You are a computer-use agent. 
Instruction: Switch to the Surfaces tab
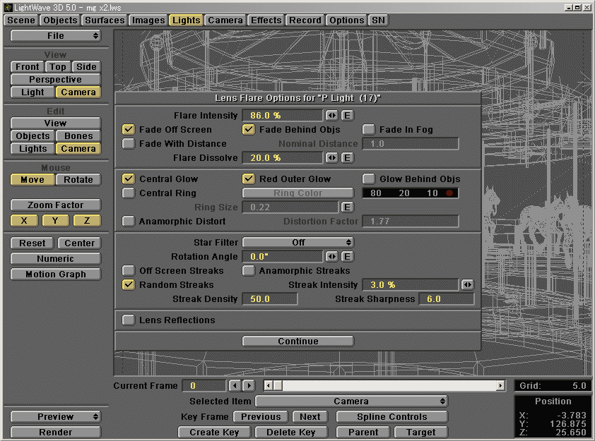pos(105,20)
